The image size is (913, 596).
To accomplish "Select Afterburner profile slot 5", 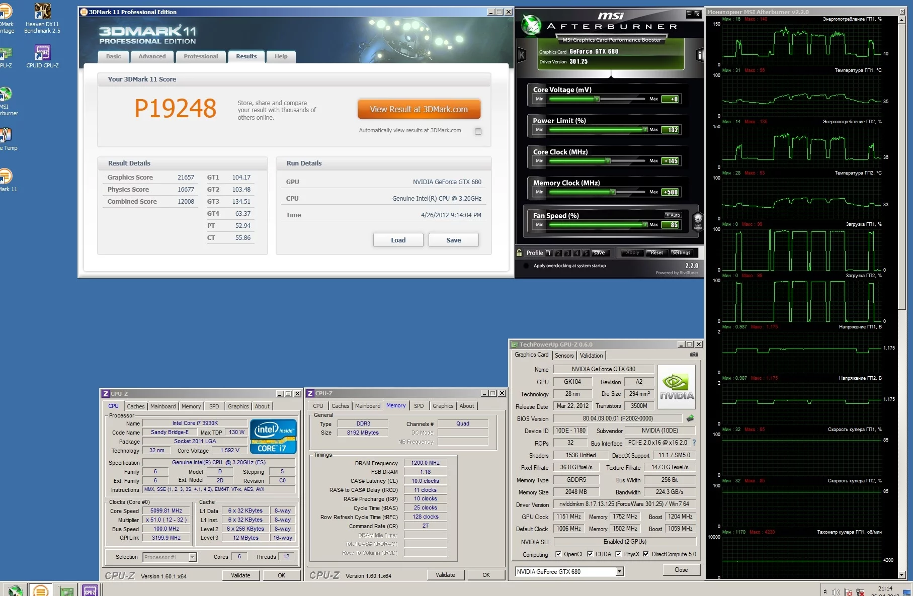I will pyautogui.click(x=586, y=253).
